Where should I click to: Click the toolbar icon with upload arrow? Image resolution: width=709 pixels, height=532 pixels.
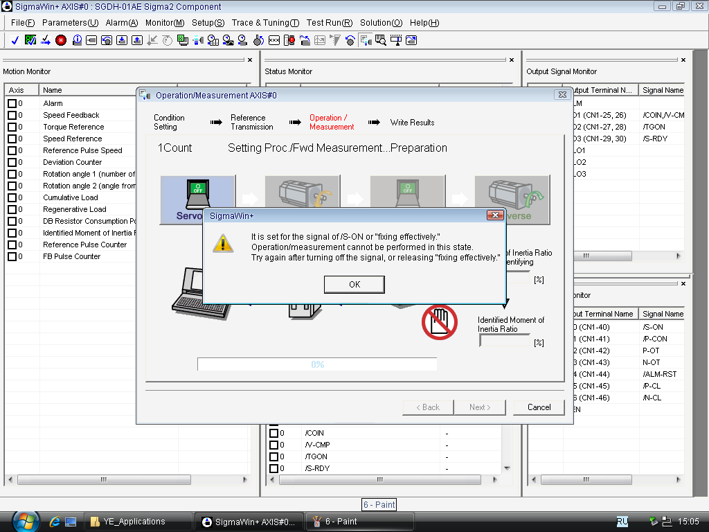coord(137,40)
